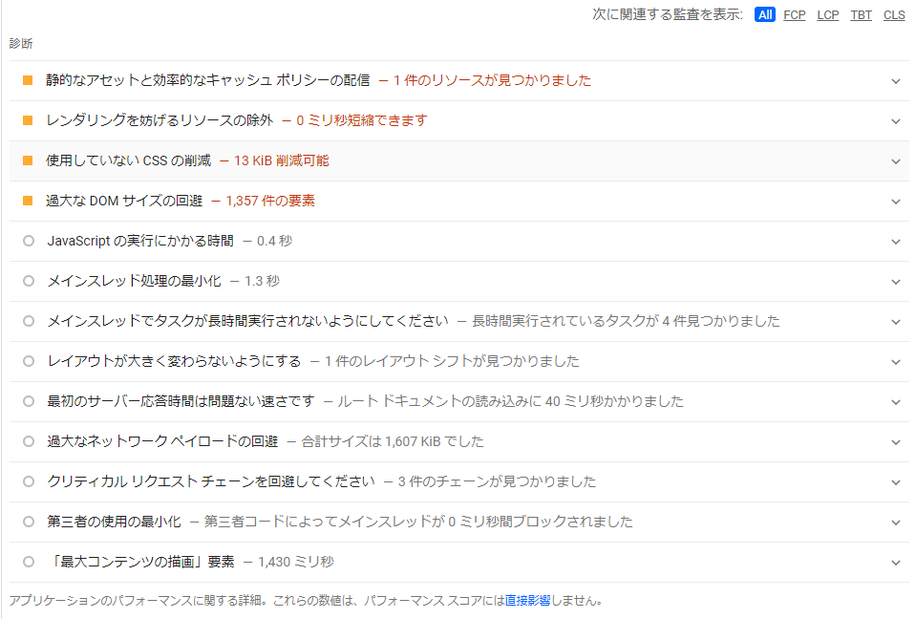Viewport: 916px width, 619px height.
Task: Click gray circle icon beside メインスレッドでタスクが長時間実行
Action: point(28,321)
